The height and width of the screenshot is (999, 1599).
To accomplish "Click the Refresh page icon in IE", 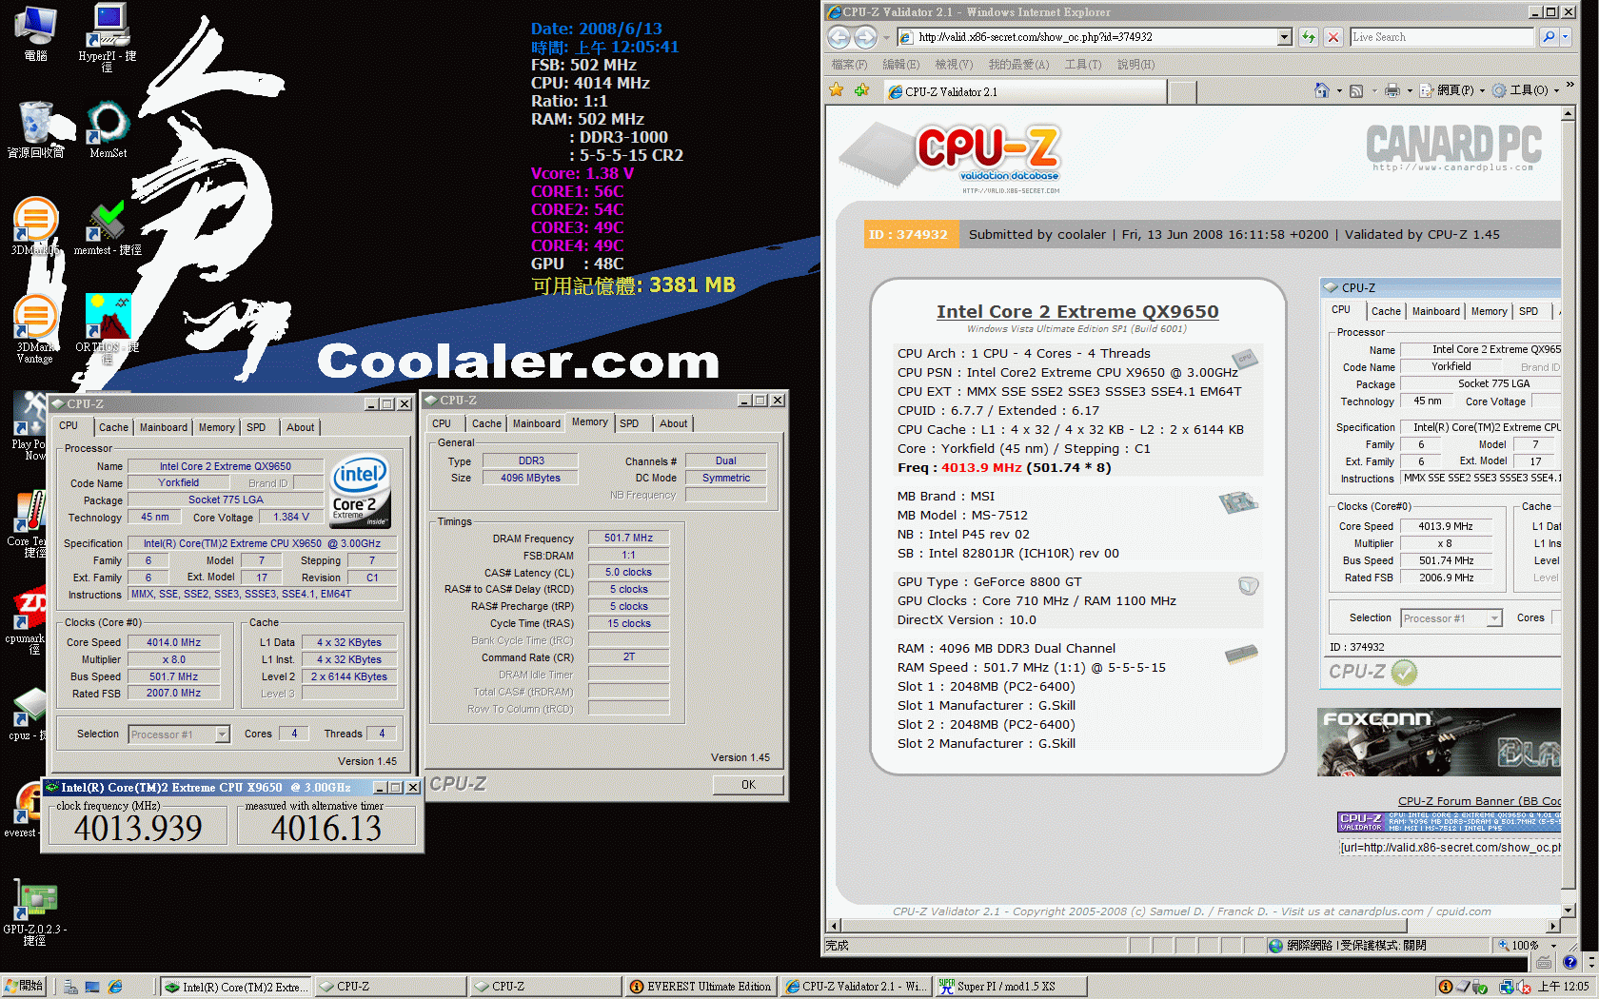I will 1309,37.
